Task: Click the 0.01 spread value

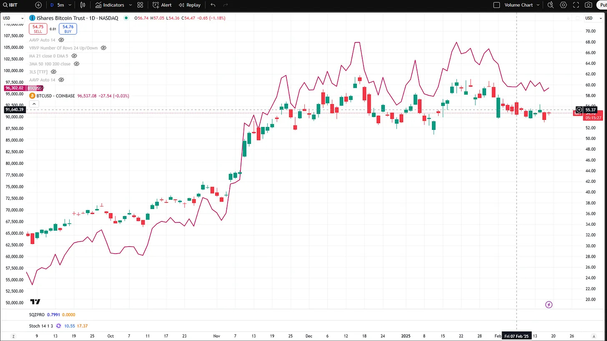Action: (53, 29)
